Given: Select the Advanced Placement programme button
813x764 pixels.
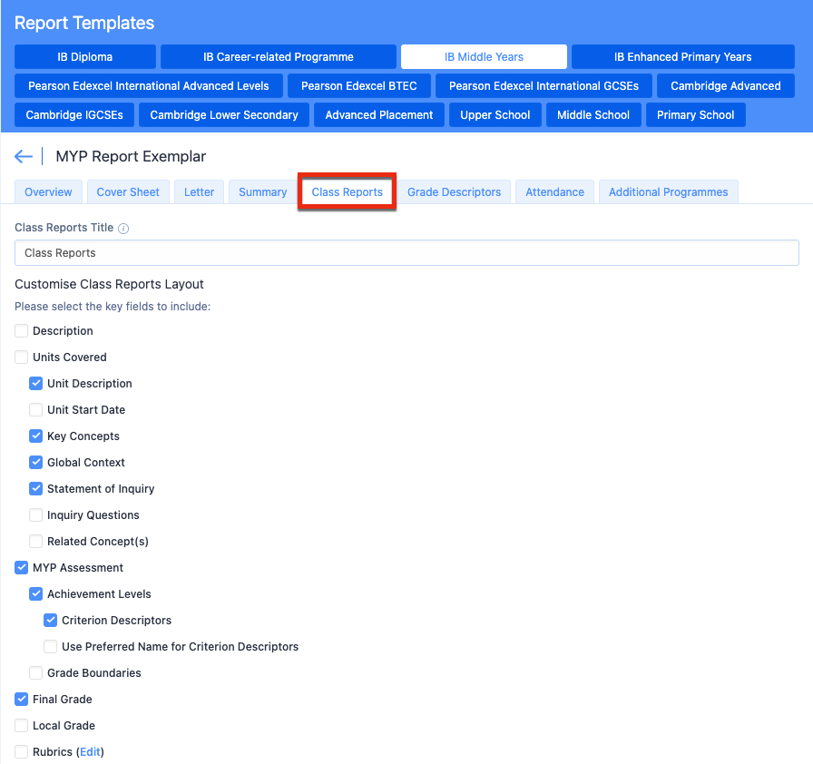Looking at the screenshot, I should tap(379, 115).
